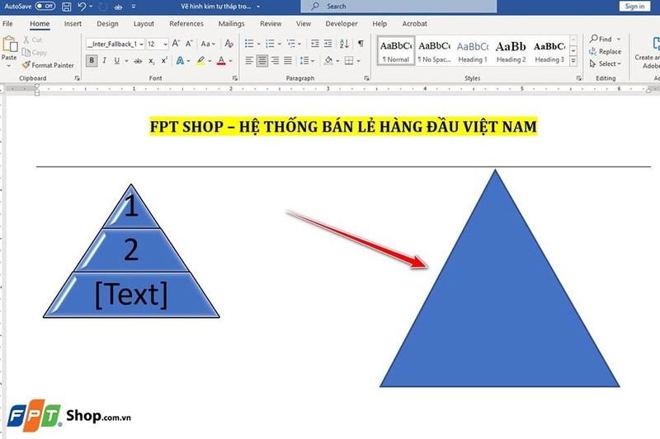
Task: Click the Undo arrow icon
Action: (82, 7)
